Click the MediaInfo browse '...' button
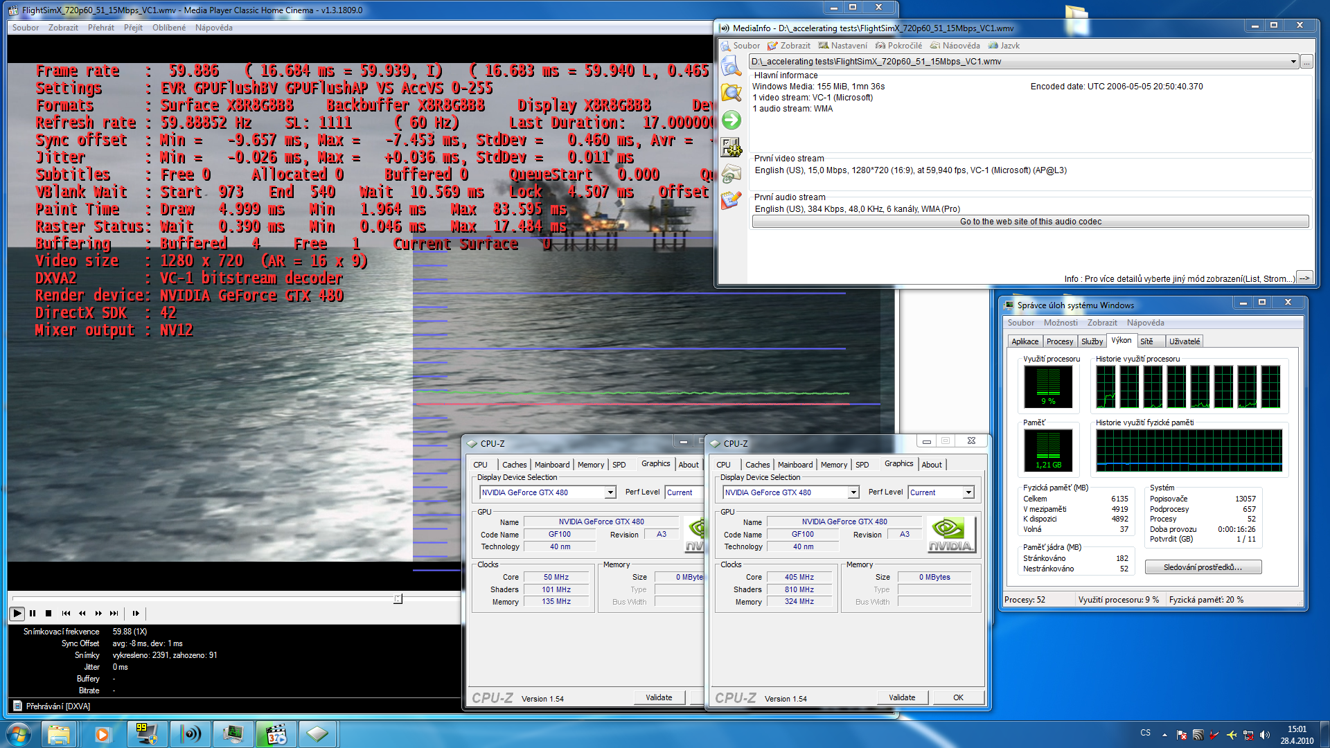1330x748 pixels. pyautogui.click(x=1306, y=62)
